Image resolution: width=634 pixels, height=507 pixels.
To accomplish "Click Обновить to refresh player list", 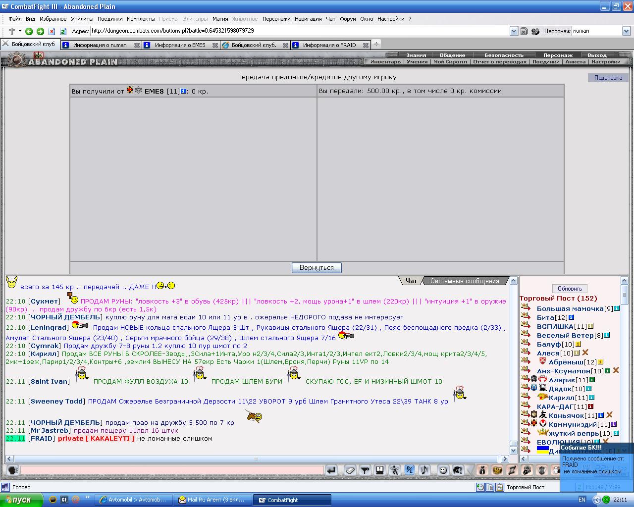I will coord(570,289).
